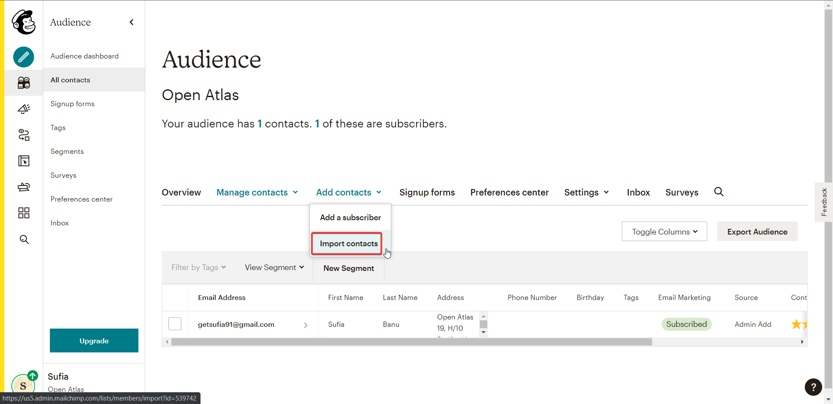Click the Last Name column header

pyautogui.click(x=400, y=297)
